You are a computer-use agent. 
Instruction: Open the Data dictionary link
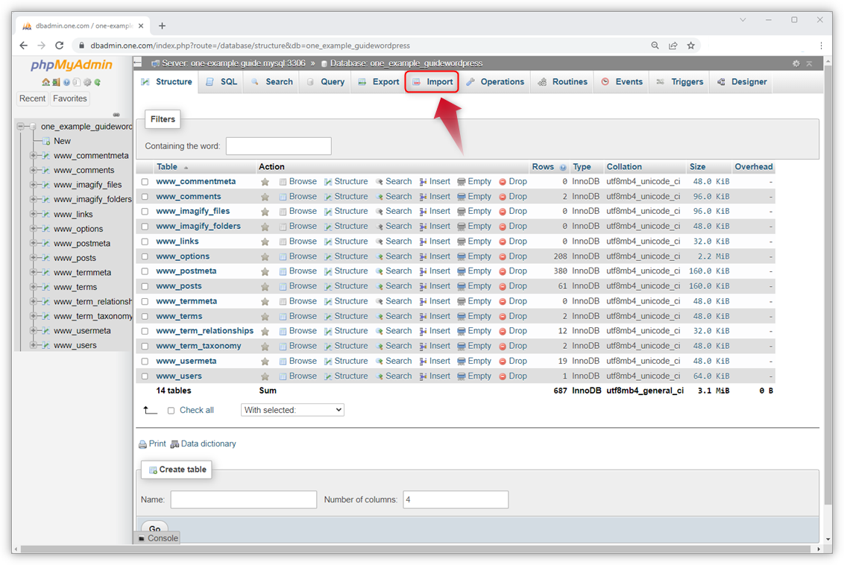click(208, 444)
